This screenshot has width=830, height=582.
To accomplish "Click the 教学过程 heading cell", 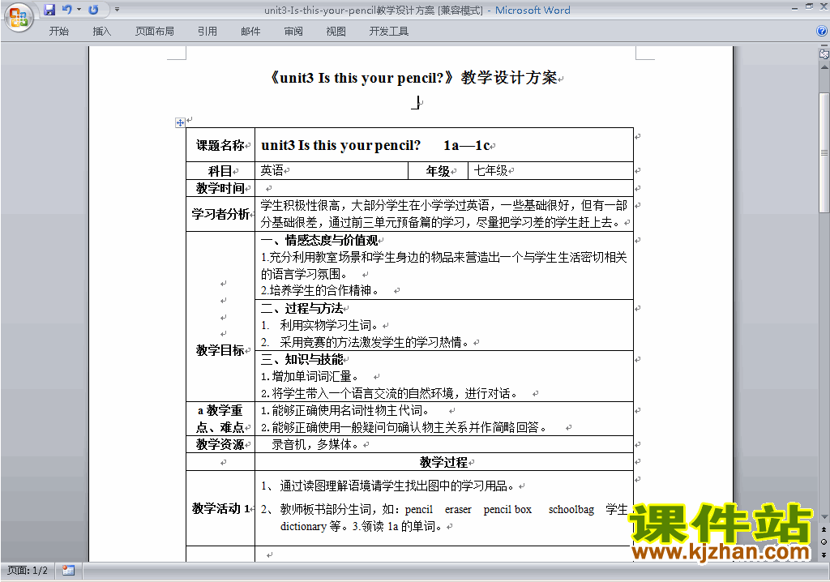I will [444, 462].
